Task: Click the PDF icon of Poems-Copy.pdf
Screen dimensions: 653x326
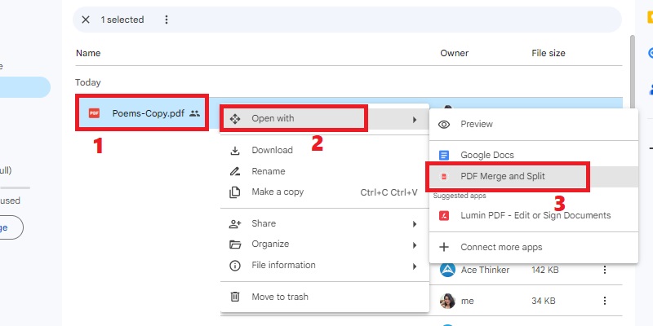Action: pos(94,113)
